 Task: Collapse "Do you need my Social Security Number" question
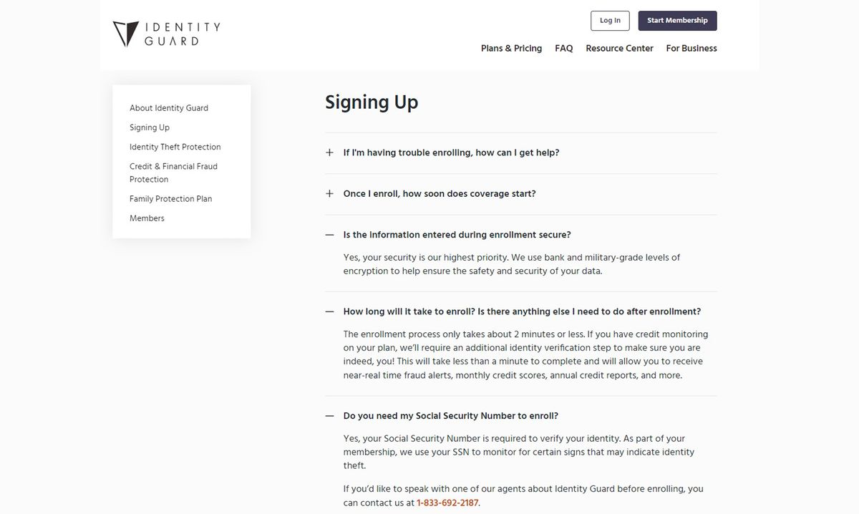[450, 416]
